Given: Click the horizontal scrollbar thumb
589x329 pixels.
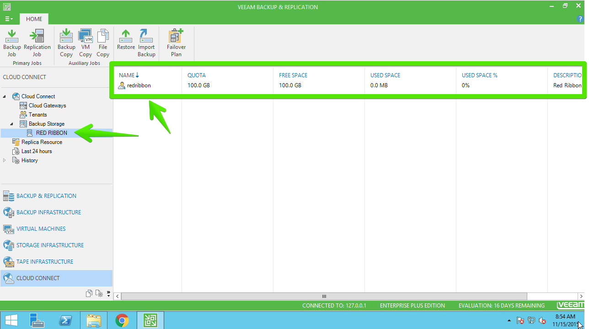Looking at the screenshot, I should pos(324,297).
